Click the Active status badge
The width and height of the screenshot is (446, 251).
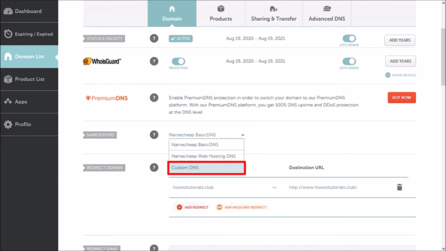click(181, 38)
